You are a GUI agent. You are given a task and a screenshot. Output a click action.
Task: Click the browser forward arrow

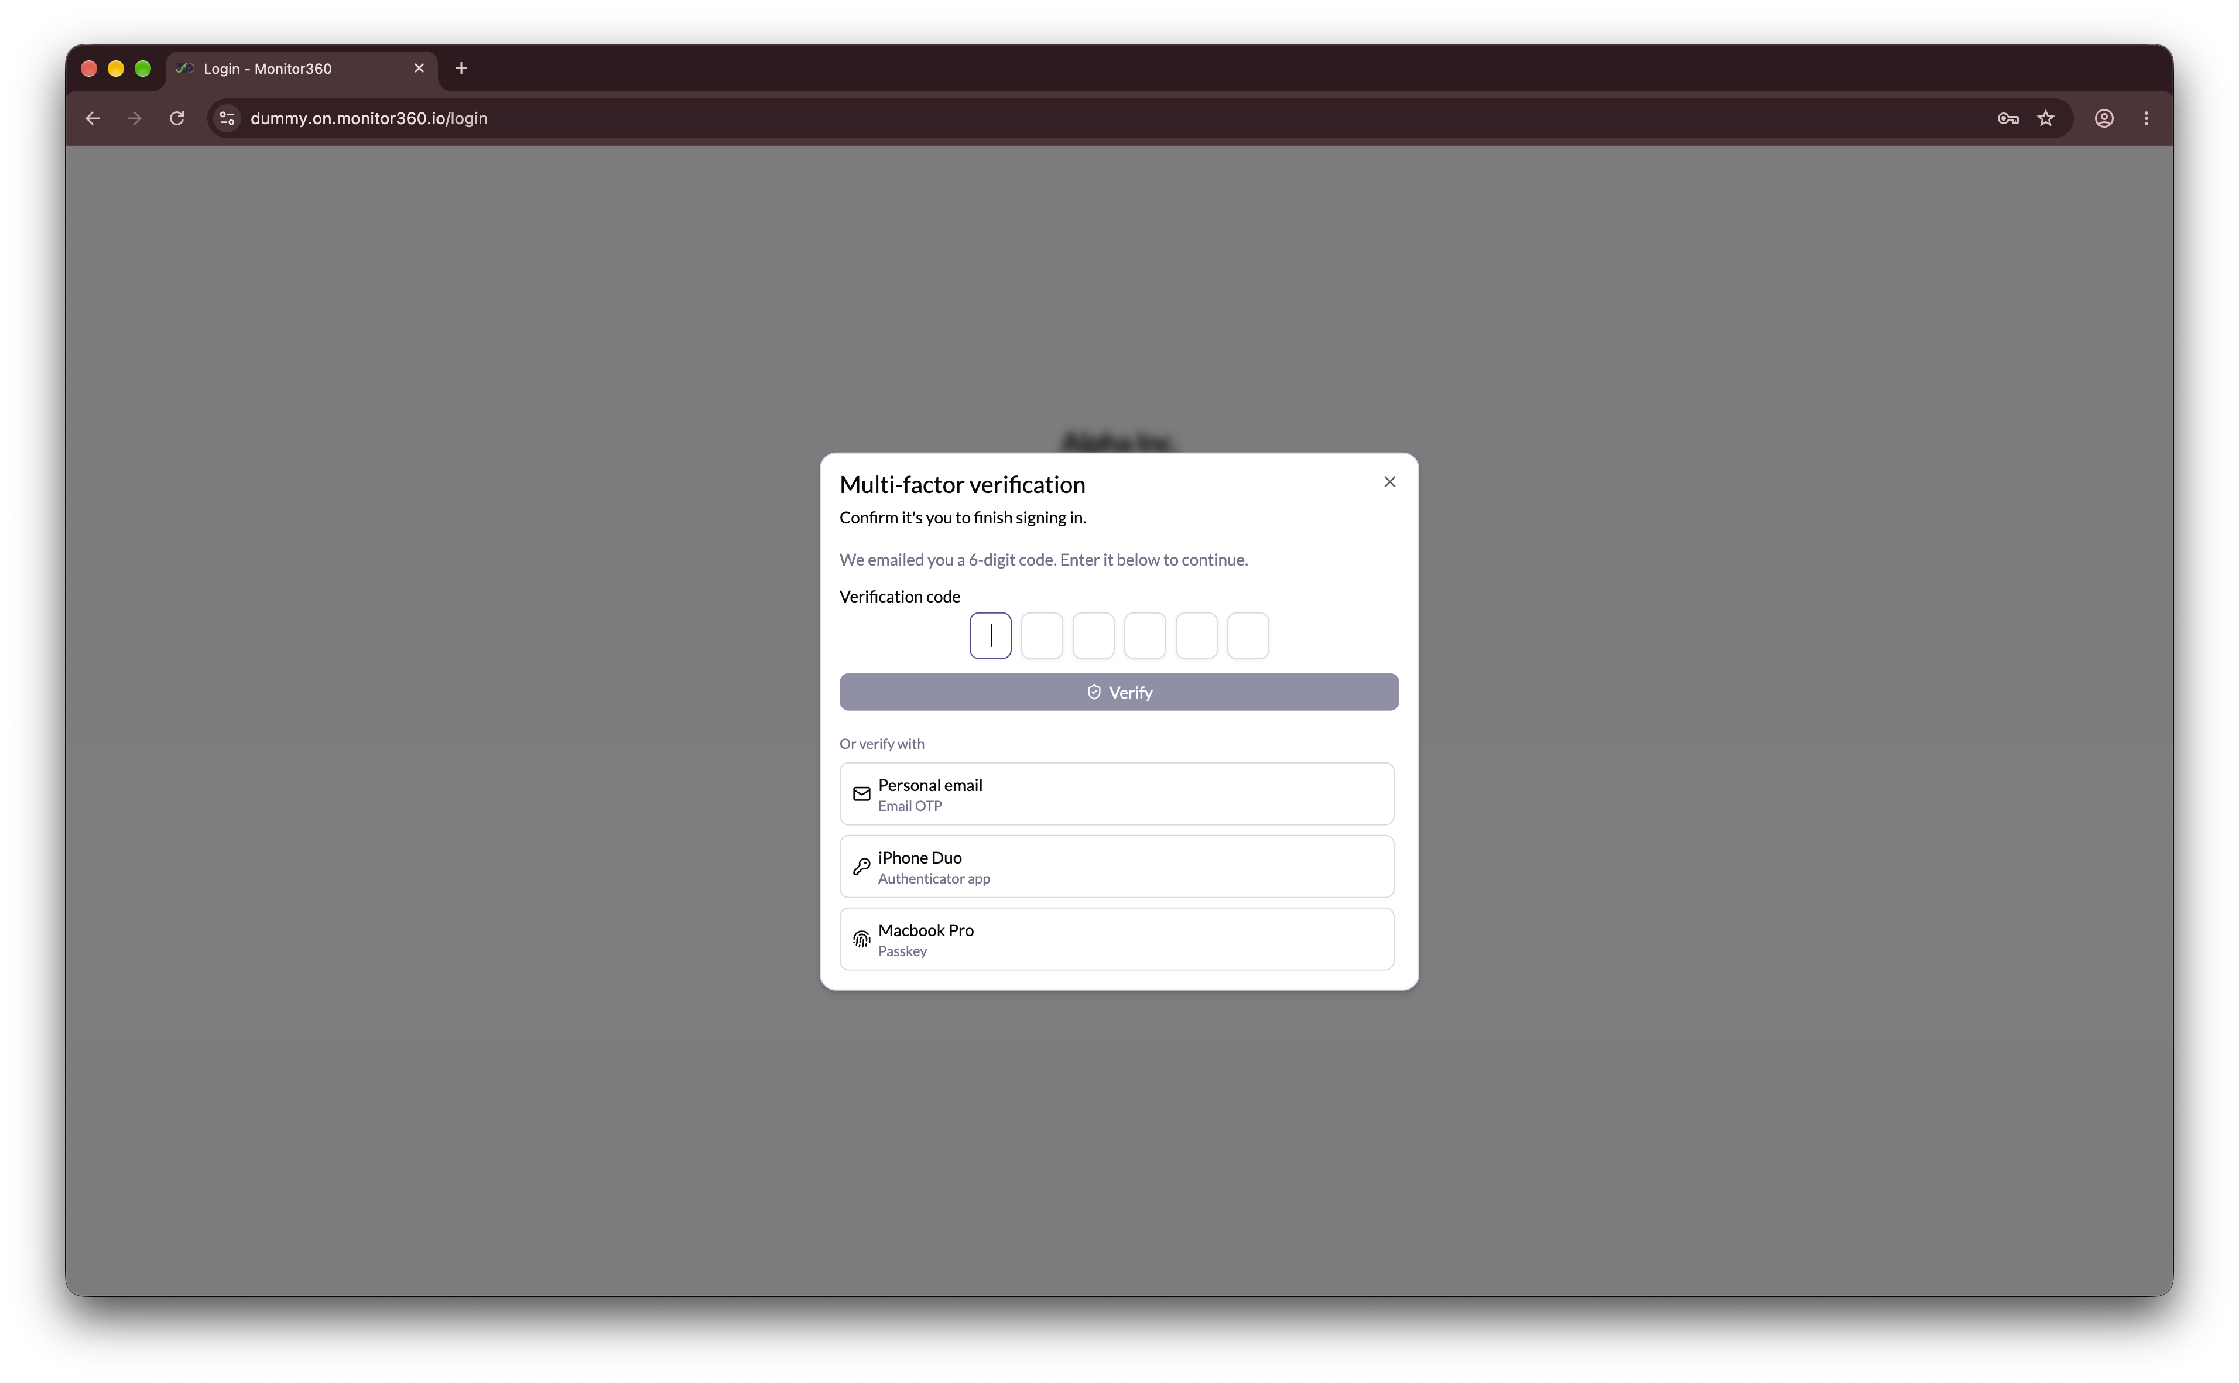[x=135, y=118]
